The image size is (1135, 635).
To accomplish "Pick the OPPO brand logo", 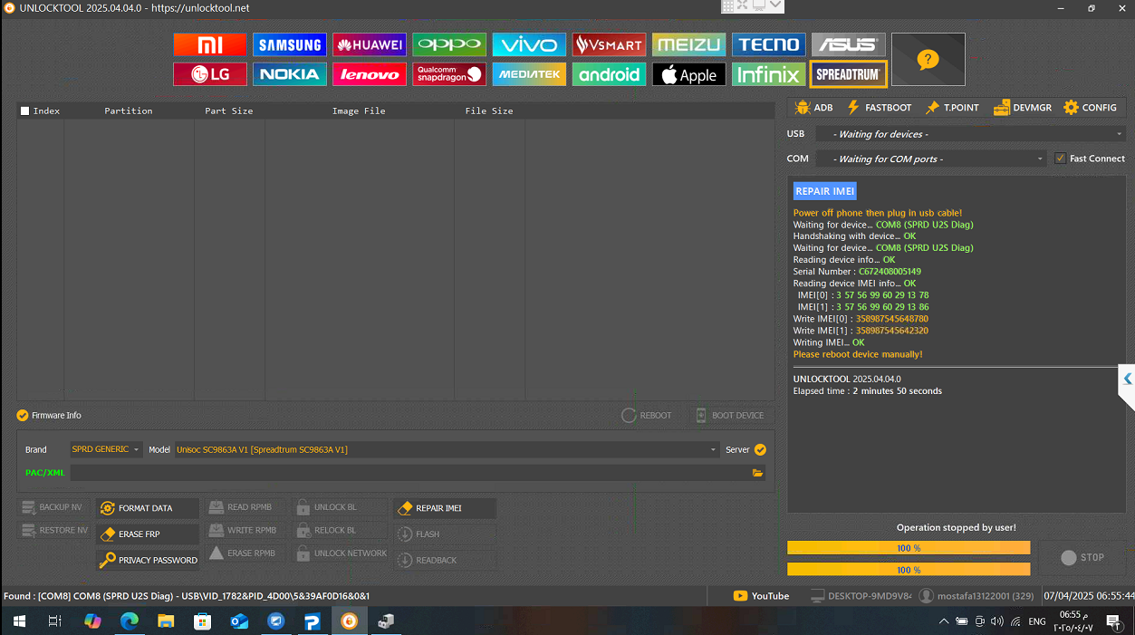I will (x=449, y=44).
